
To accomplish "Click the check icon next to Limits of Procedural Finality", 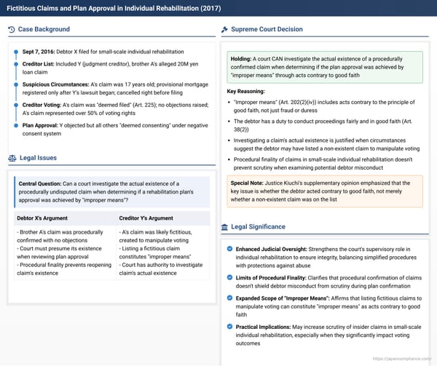I will coord(229,277).
